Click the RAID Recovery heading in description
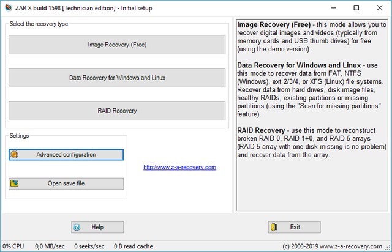Image resolution: width=392 pixels, height=252 pixels. (x=263, y=130)
